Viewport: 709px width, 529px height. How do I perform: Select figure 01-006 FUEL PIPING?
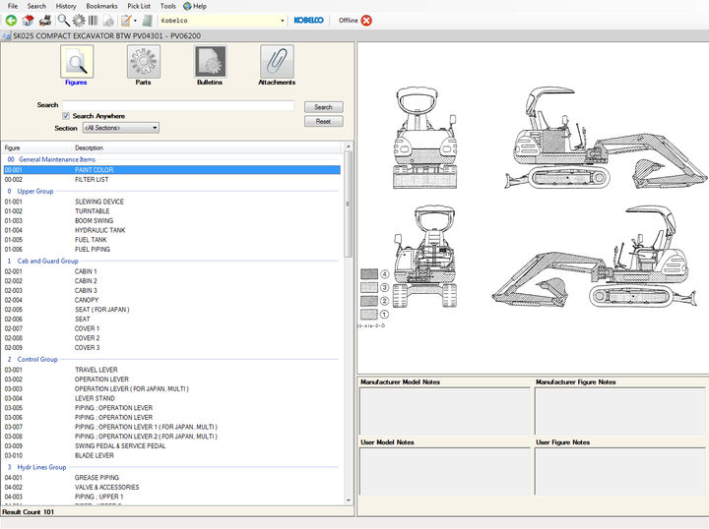point(171,249)
